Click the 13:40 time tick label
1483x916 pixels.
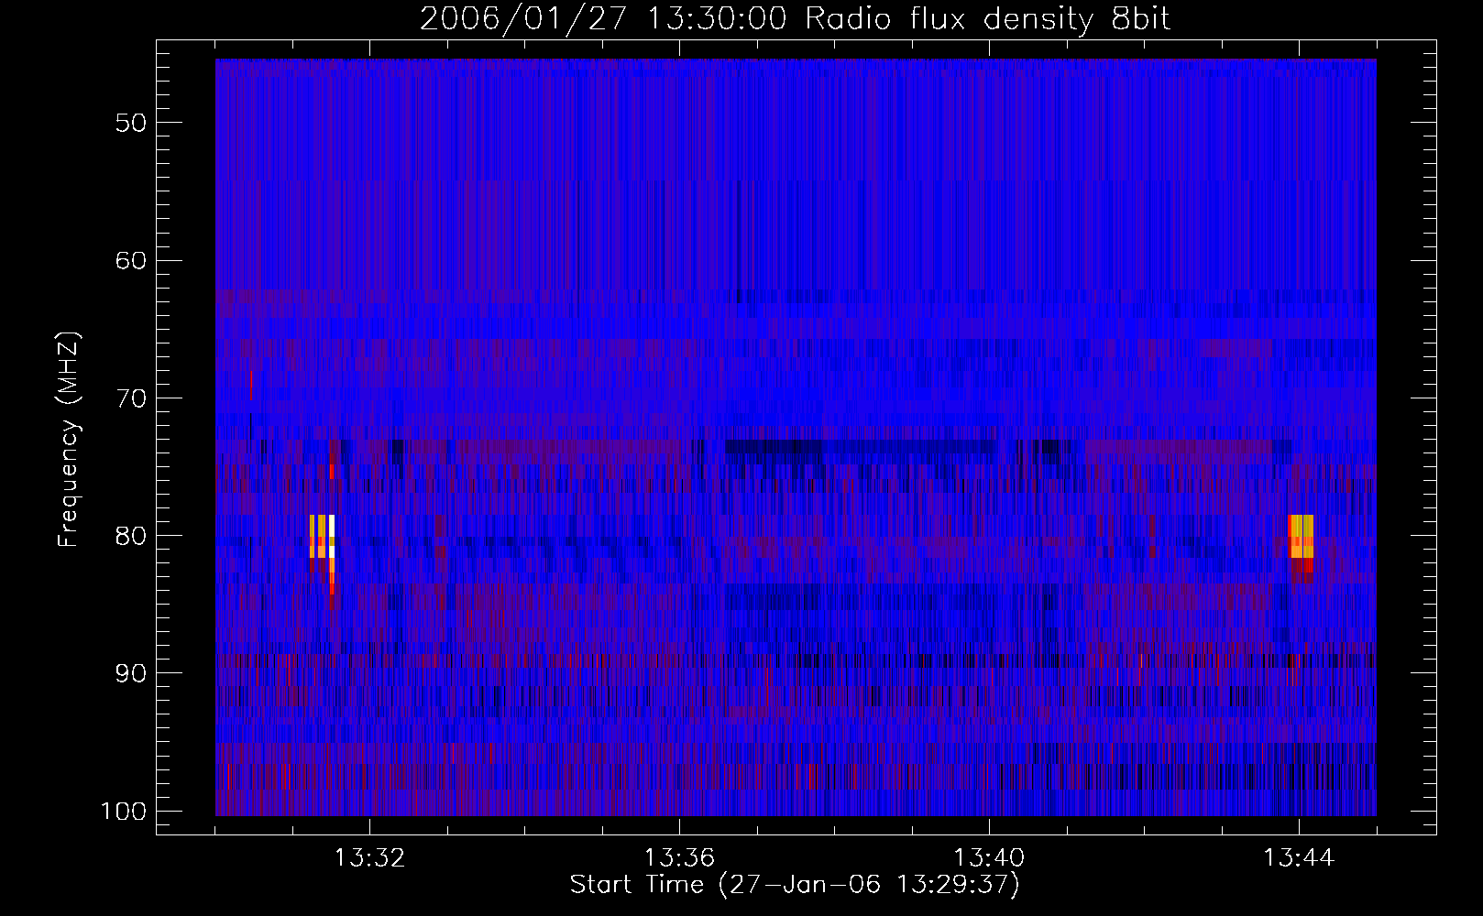[x=989, y=858]
